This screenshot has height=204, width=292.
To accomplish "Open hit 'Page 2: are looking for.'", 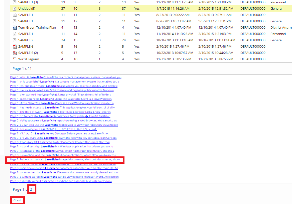I will [54, 129].
